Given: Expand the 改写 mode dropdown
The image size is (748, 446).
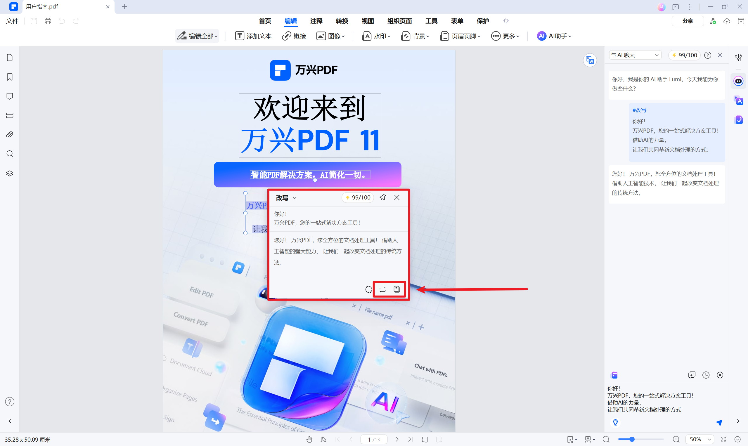Looking at the screenshot, I should click(295, 198).
